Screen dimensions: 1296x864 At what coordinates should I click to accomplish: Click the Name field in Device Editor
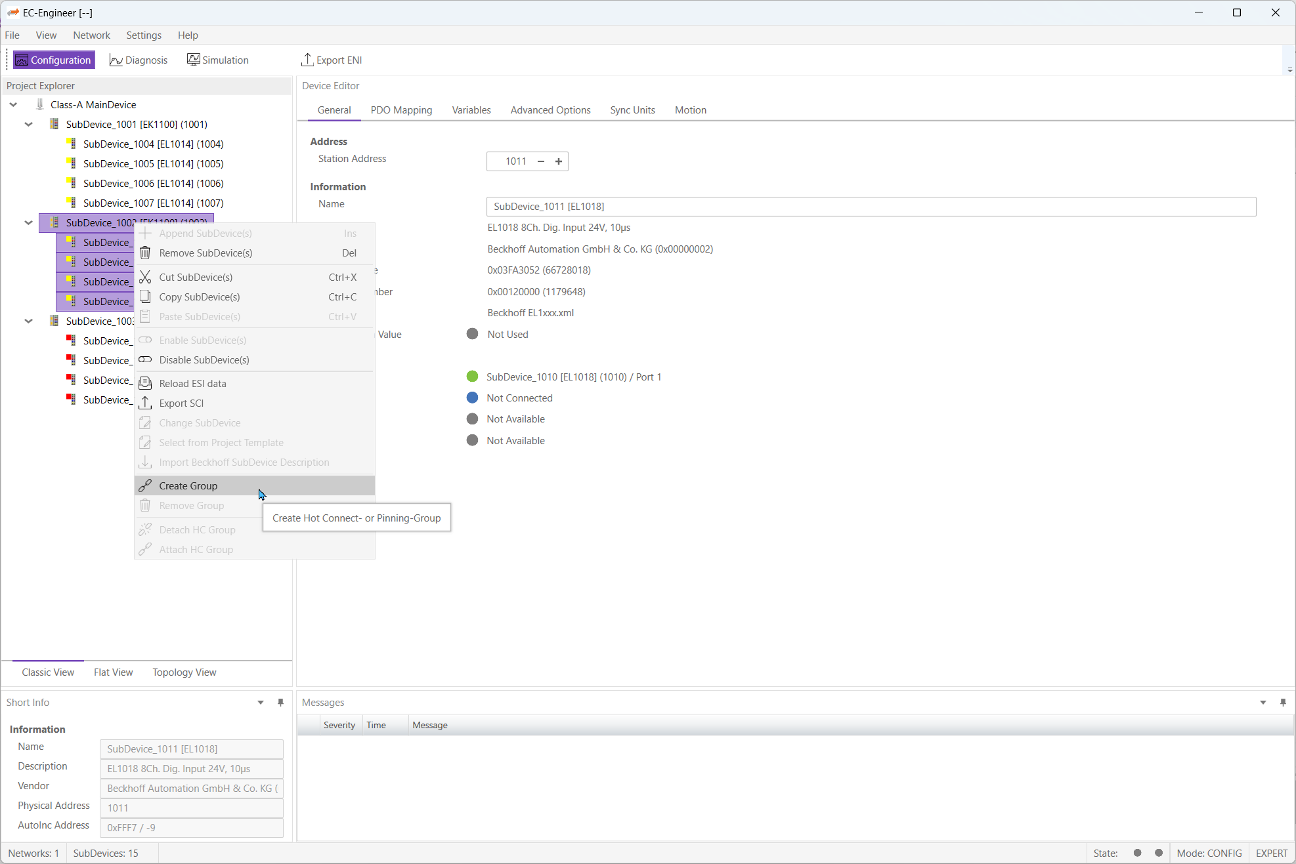coord(871,207)
